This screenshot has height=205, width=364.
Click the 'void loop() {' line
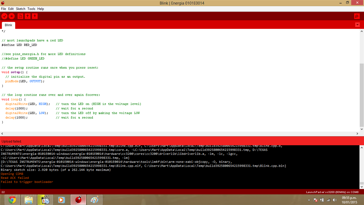14,99
